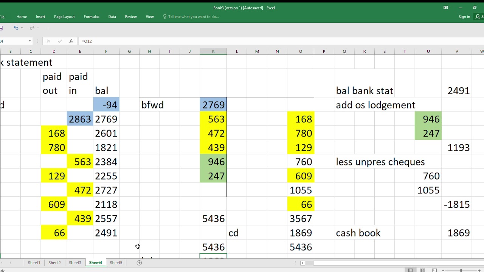Viewport: 484px width, 272px height.
Task: Select blue bfwd cell 2769 in column K
Action: pyautogui.click(x=213, y=105)
